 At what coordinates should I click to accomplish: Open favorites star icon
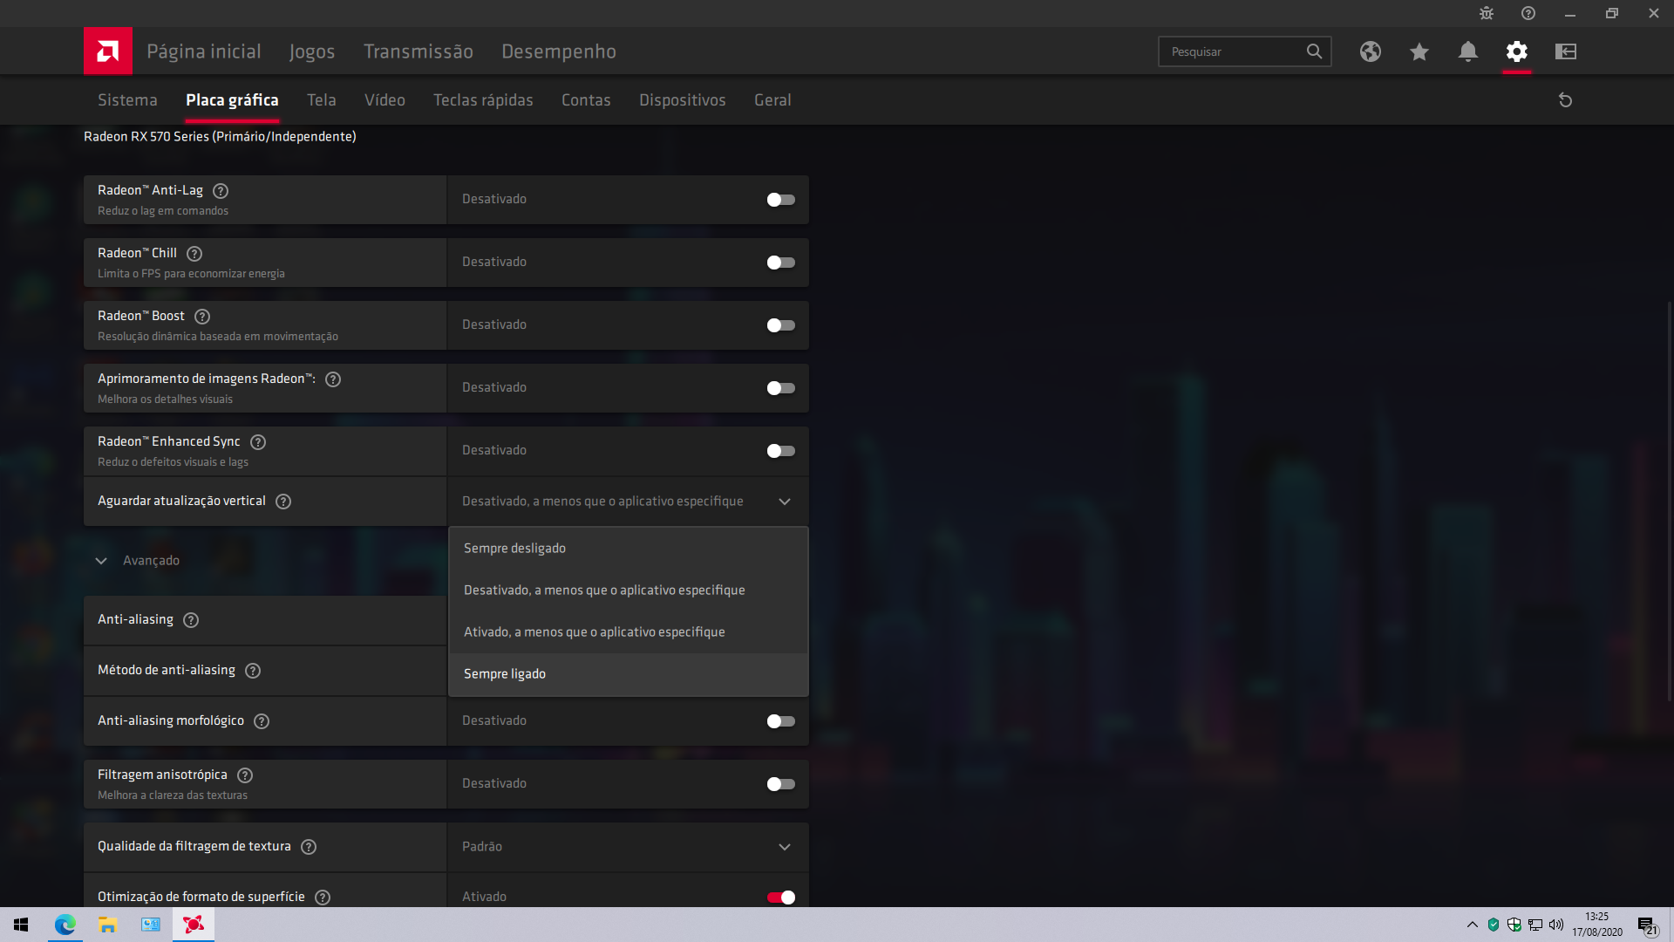point(1419,51)
